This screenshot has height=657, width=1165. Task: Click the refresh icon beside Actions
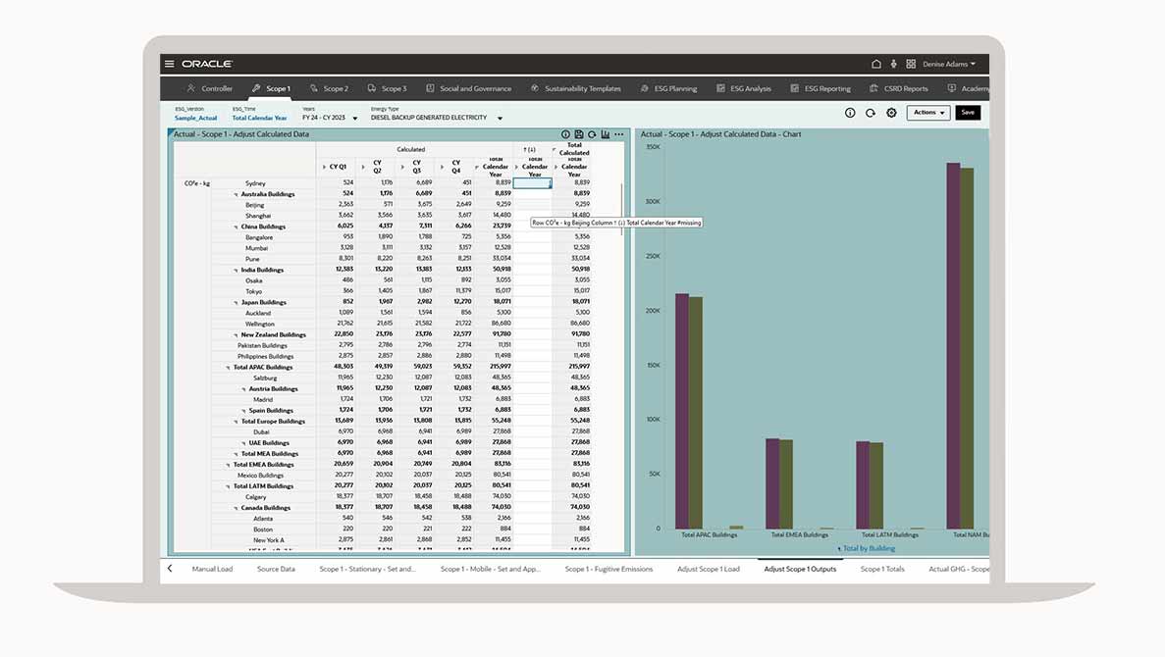point(871,113)
